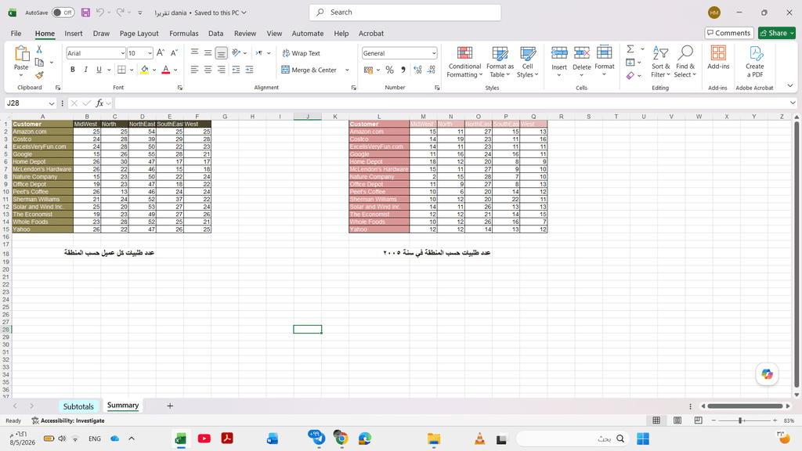
Task: Toggle Underline formatting
Action: (99, 70)
